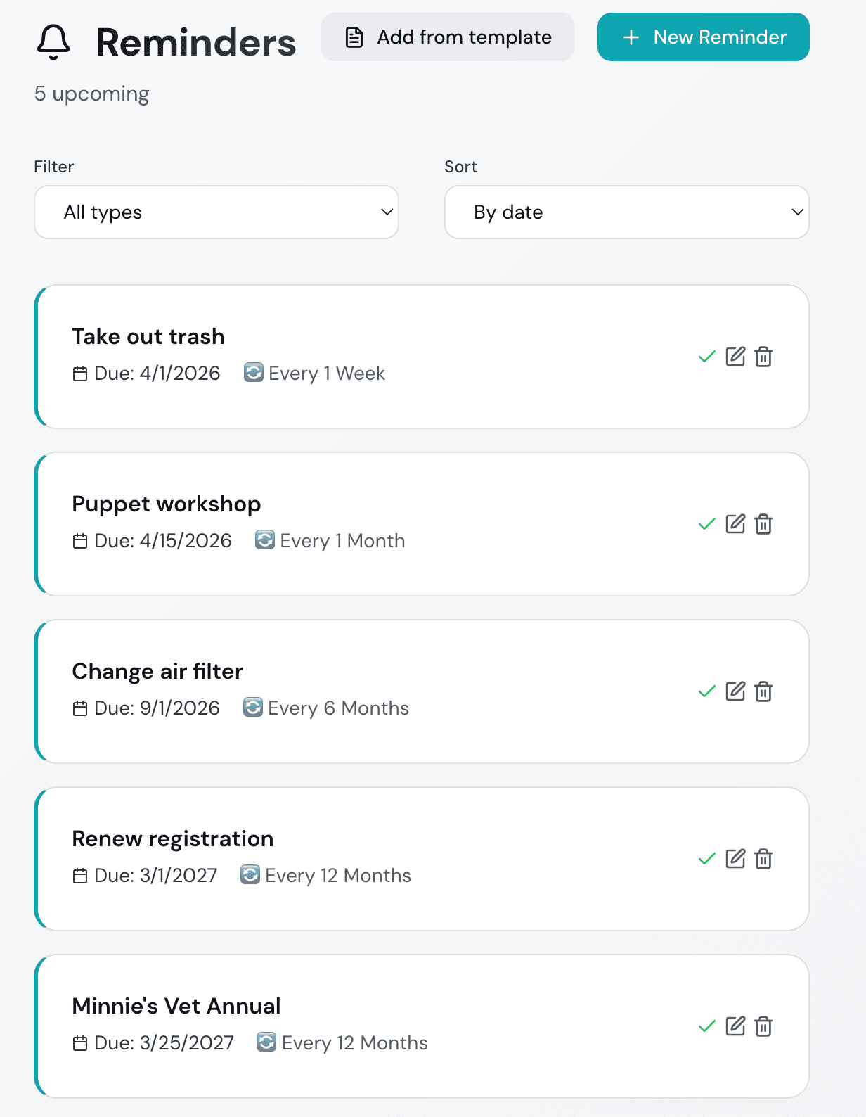Click the Due: 4/15/2026 date
The width and height of the screenshot is (866, 1117).
tap(163, 541)
